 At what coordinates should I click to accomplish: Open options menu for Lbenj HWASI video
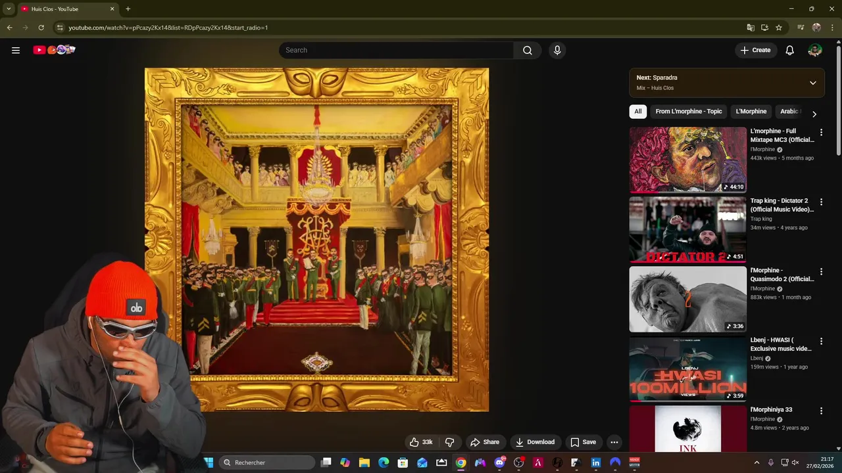point(821,342)
